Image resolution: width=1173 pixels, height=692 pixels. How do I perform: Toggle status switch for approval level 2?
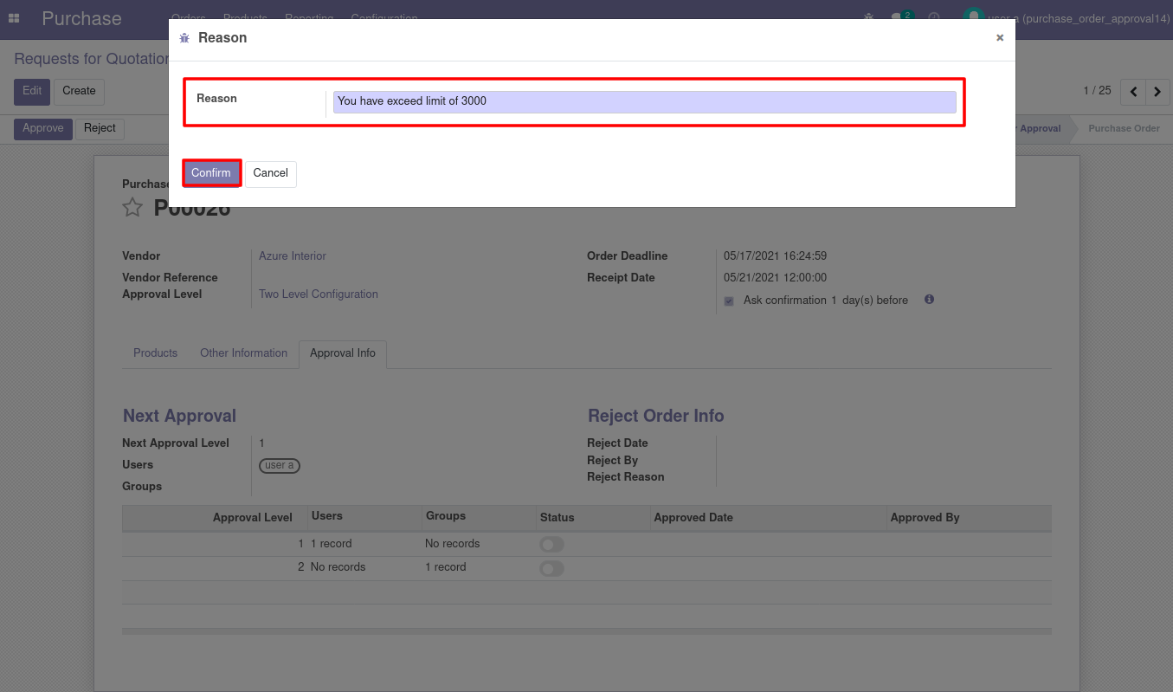(x=551, y=568)
